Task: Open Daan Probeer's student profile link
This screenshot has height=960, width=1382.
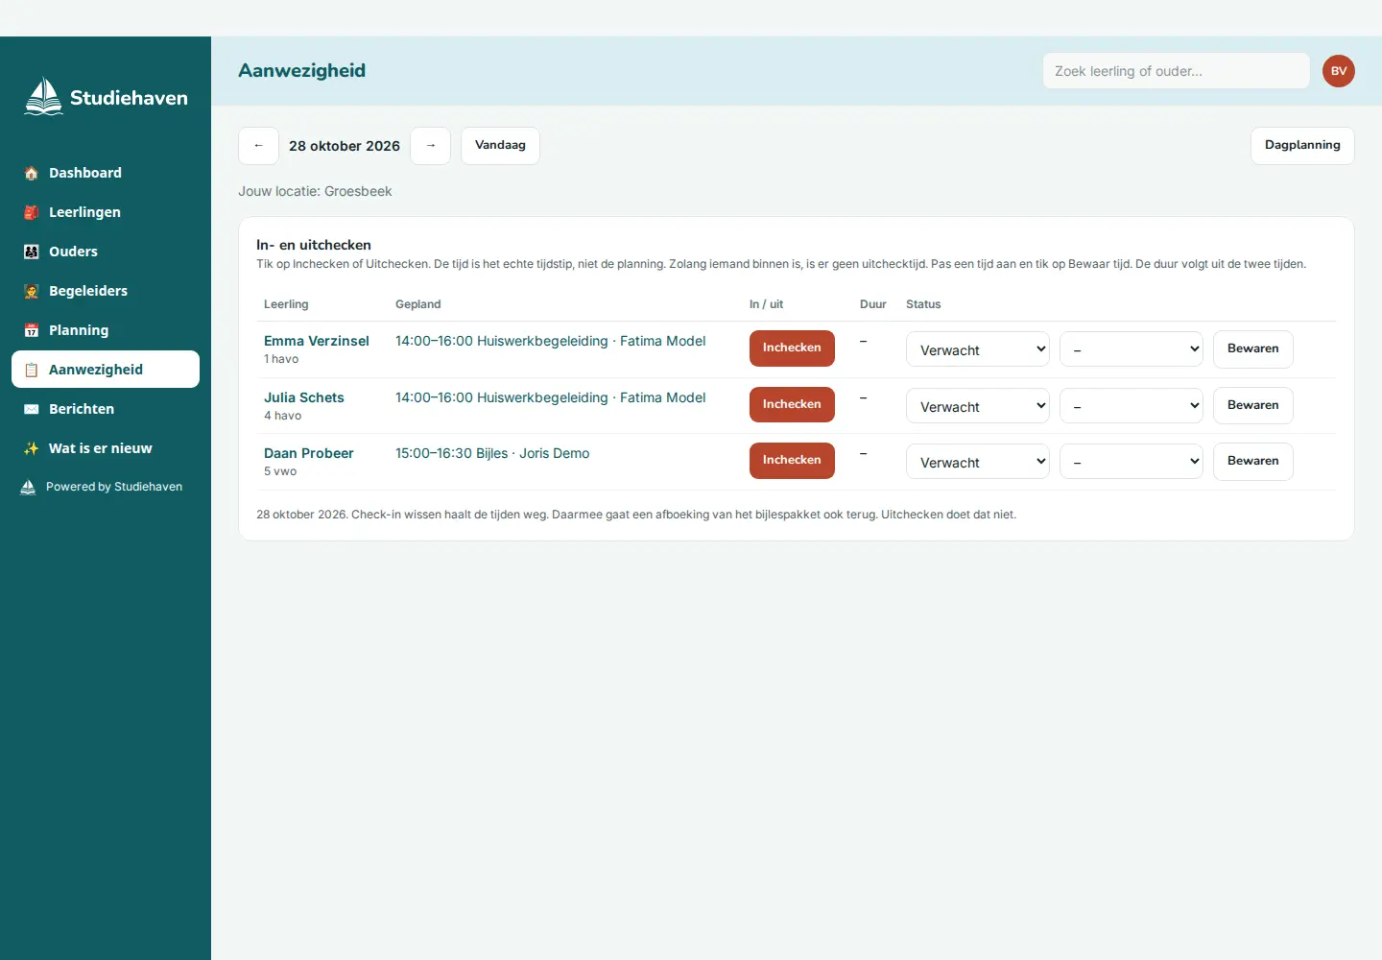Action: click(x=309, y=453)
